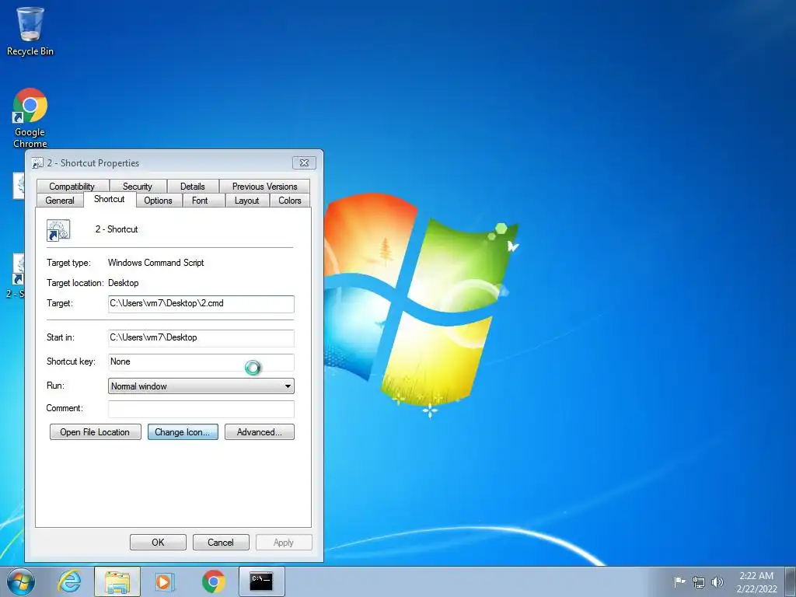Image resolution: width=796 pixels, height=597 pixels.
Task: Open the Previous Versions tab
Action: point(265,187)
